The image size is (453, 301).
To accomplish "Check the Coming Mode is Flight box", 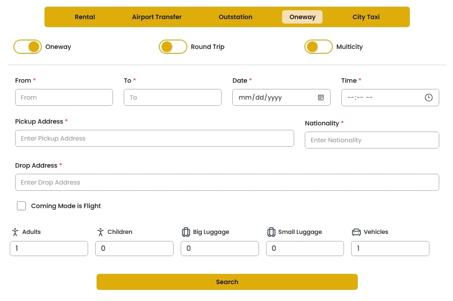I will (x=21, y=206).
